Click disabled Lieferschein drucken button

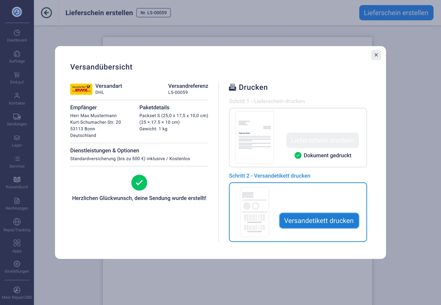tap(322, 140)
